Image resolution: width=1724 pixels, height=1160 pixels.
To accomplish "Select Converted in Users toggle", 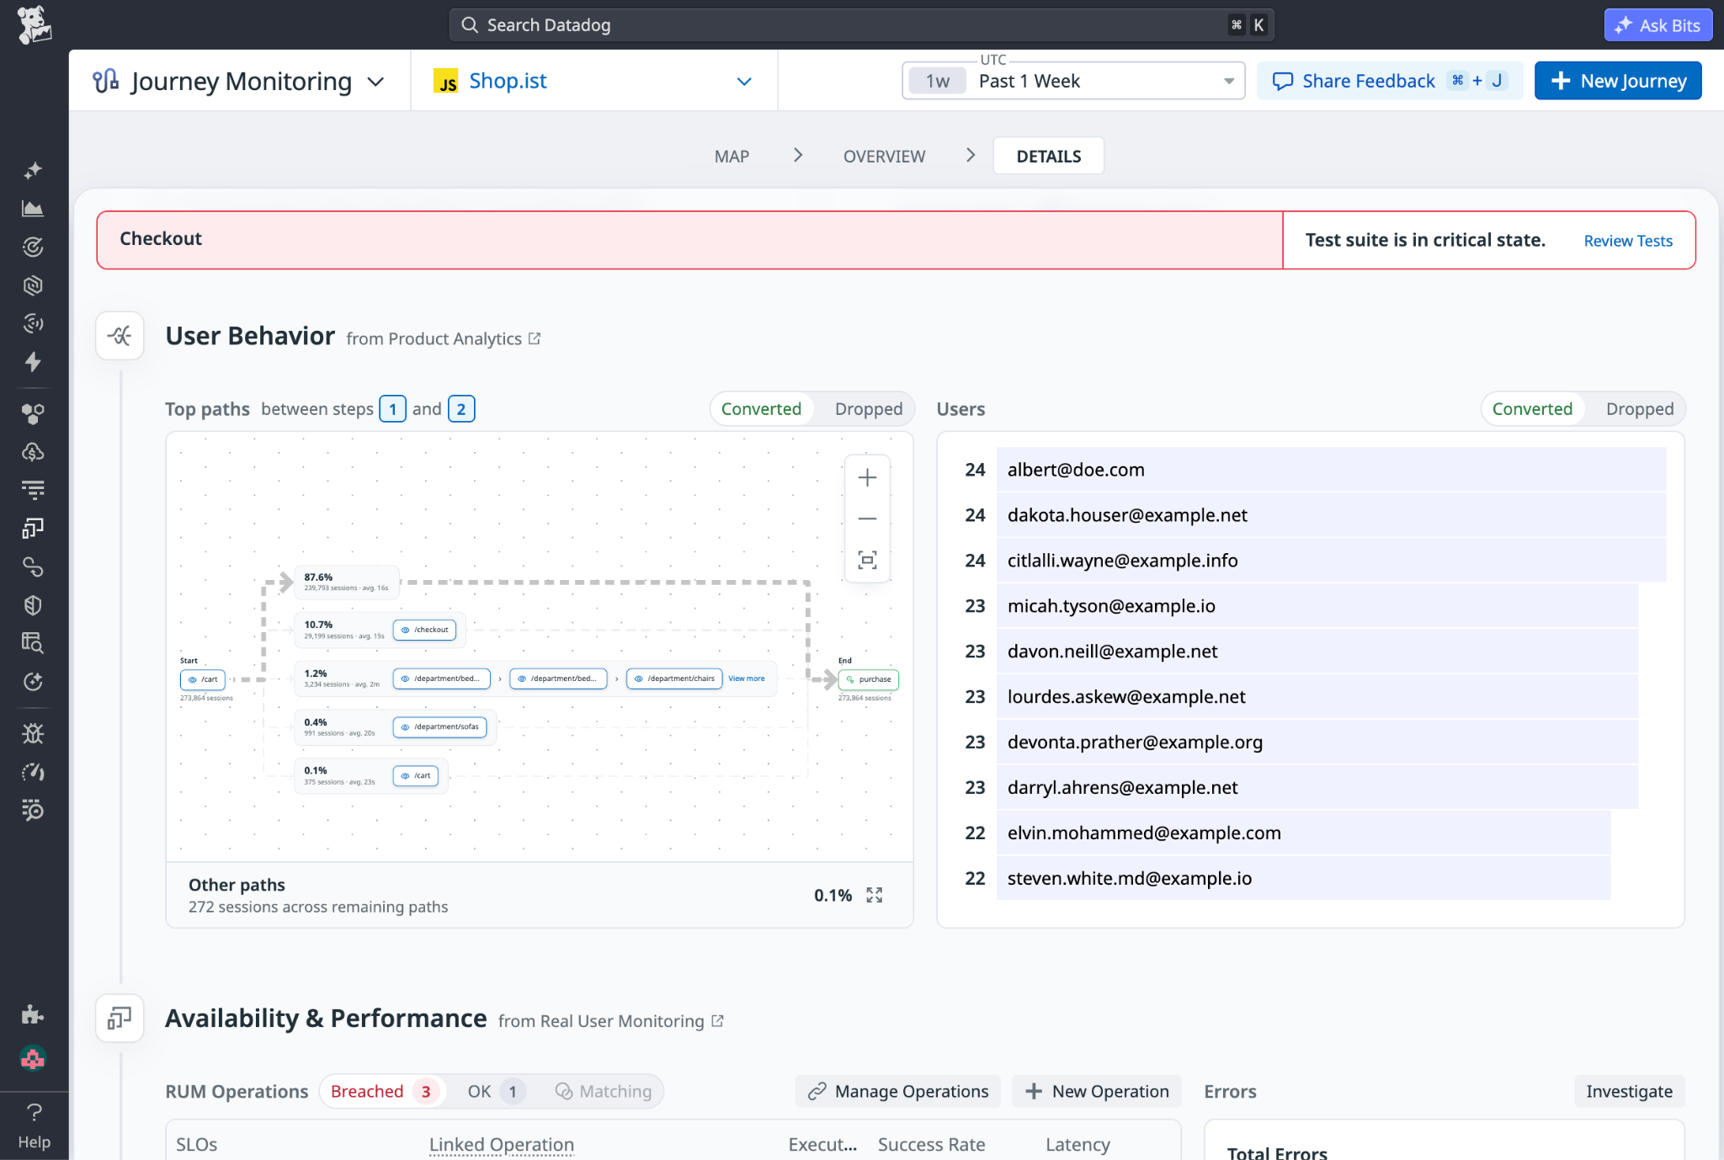I will (x=1532, y=409).
